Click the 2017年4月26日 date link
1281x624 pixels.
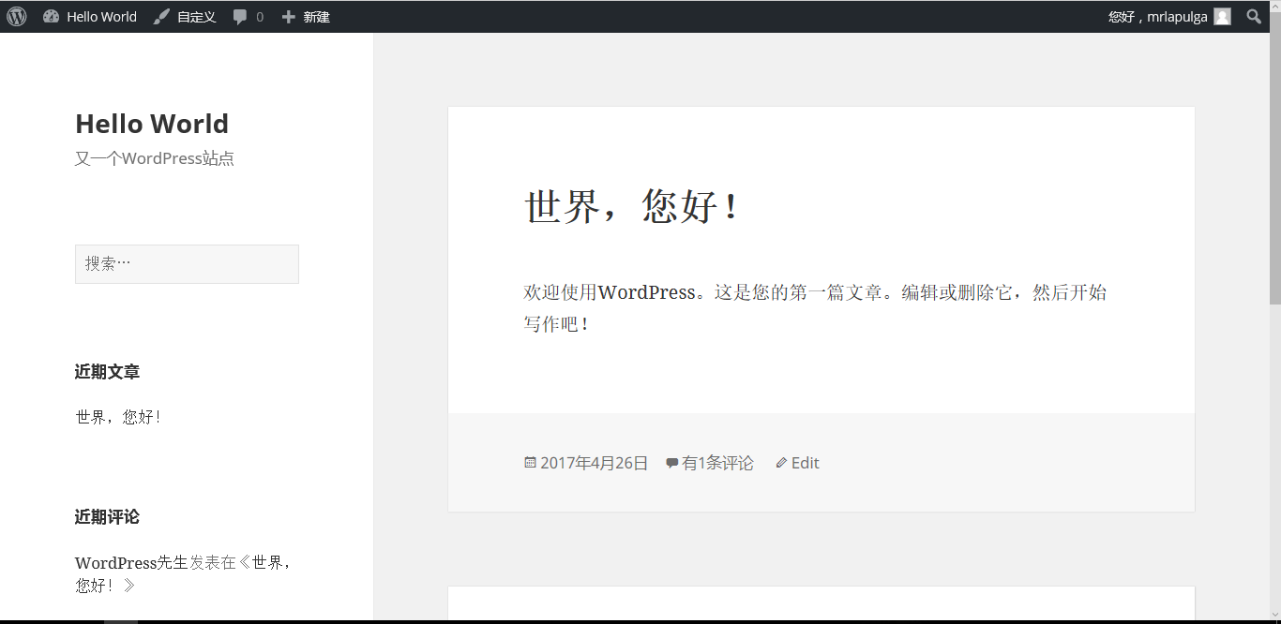tap(595, 463)
